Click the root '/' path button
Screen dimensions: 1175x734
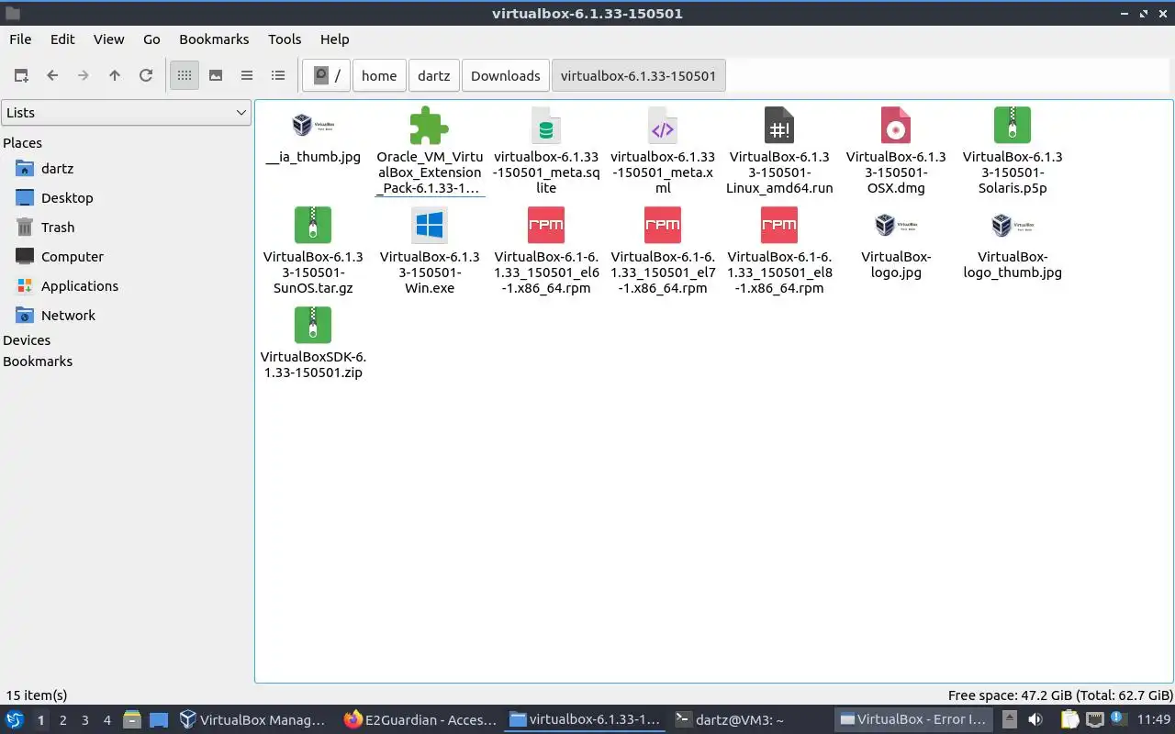tap(326, 75)
